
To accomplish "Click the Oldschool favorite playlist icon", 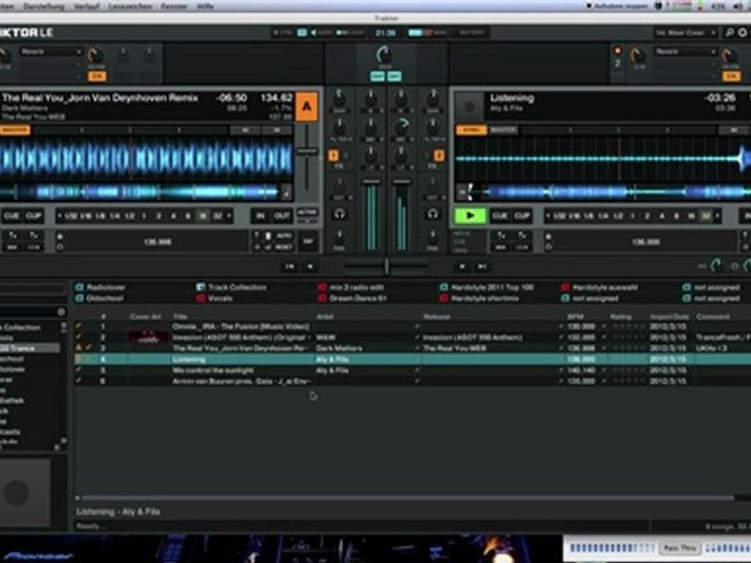I will click(x=80, y=298).
